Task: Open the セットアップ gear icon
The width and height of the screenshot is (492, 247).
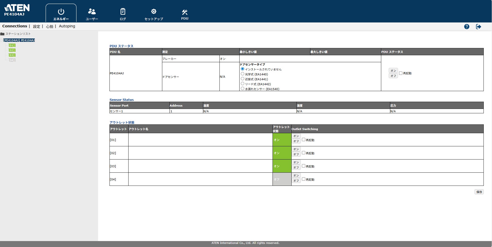Action: [x=154, y=11]
